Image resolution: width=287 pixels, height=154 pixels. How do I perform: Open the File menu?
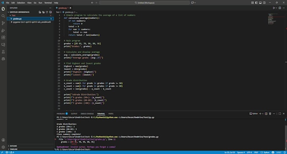point(8,3)
